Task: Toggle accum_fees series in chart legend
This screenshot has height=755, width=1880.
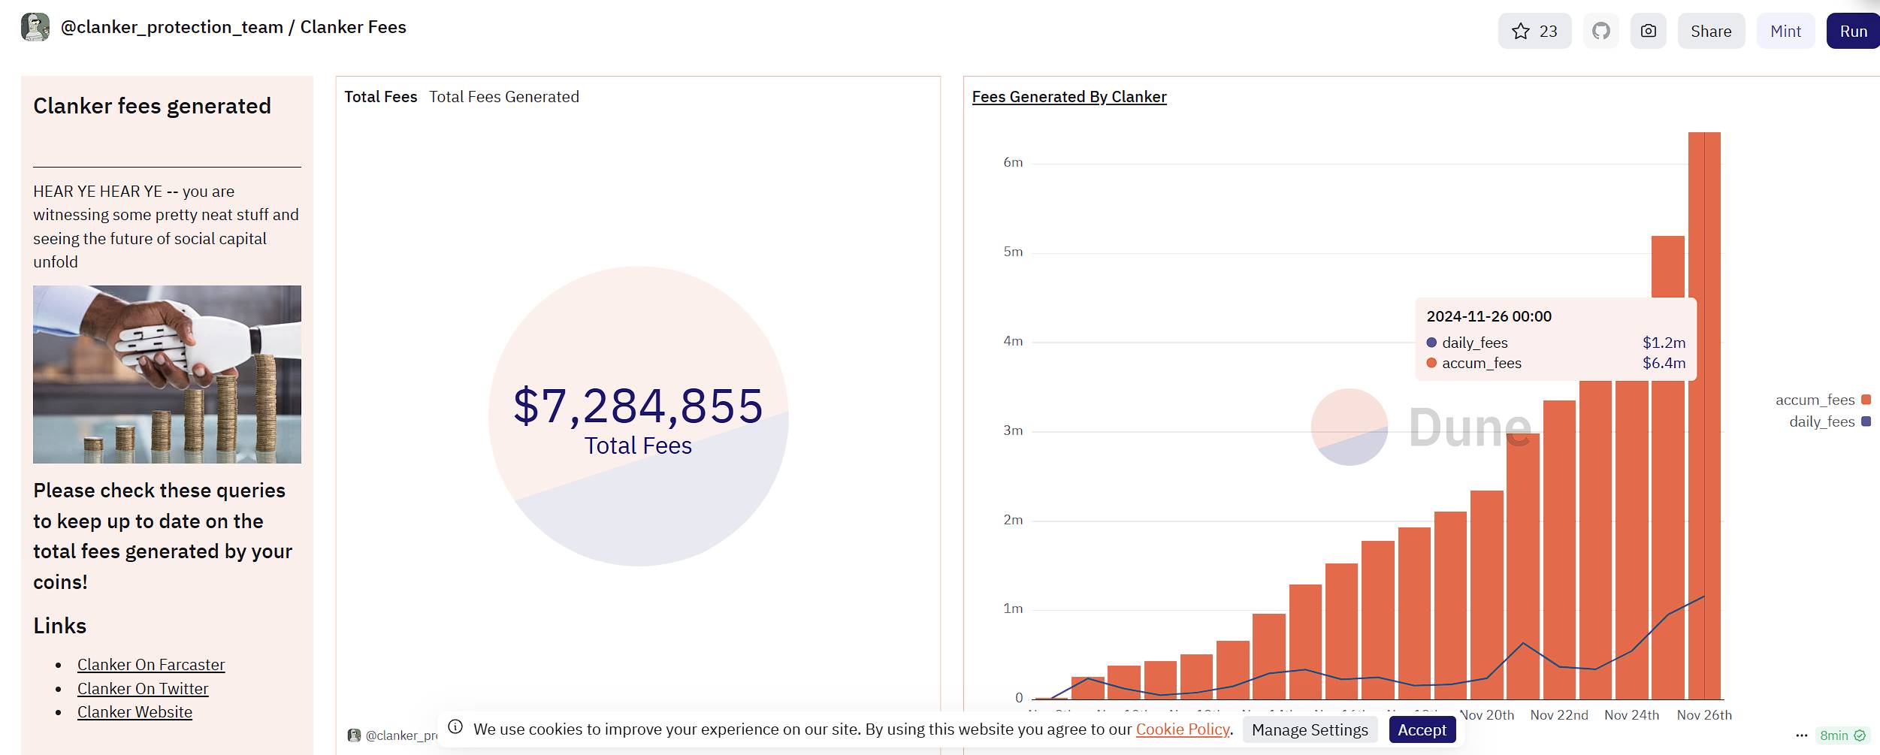Action: [x=1823, y=400]
